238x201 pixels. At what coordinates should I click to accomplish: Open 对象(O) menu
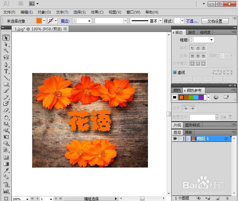click(44, 12)
